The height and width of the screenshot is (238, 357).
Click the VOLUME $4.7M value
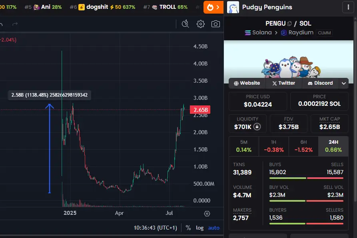(242, 195)
